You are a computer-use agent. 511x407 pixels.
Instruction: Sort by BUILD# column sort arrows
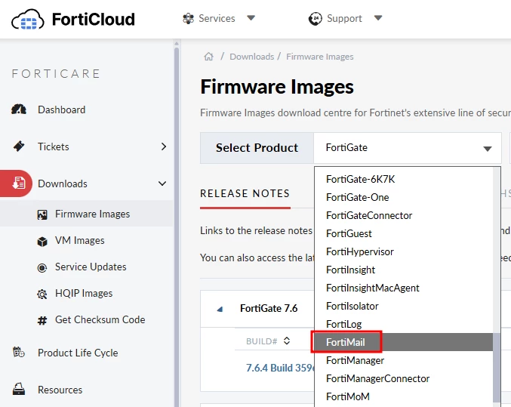click(x=287, y=341)
